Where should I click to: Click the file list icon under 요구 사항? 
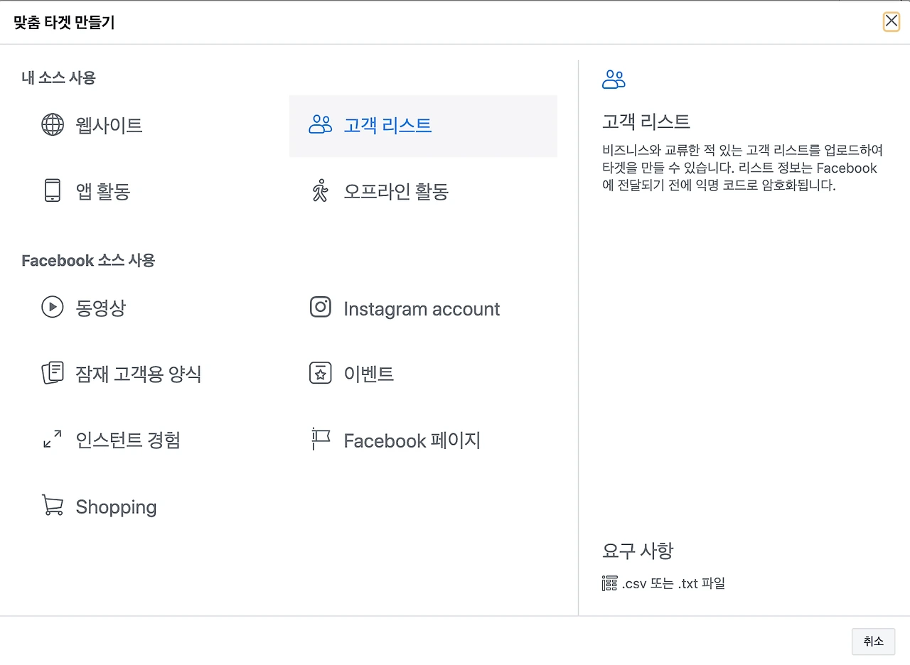609,584
